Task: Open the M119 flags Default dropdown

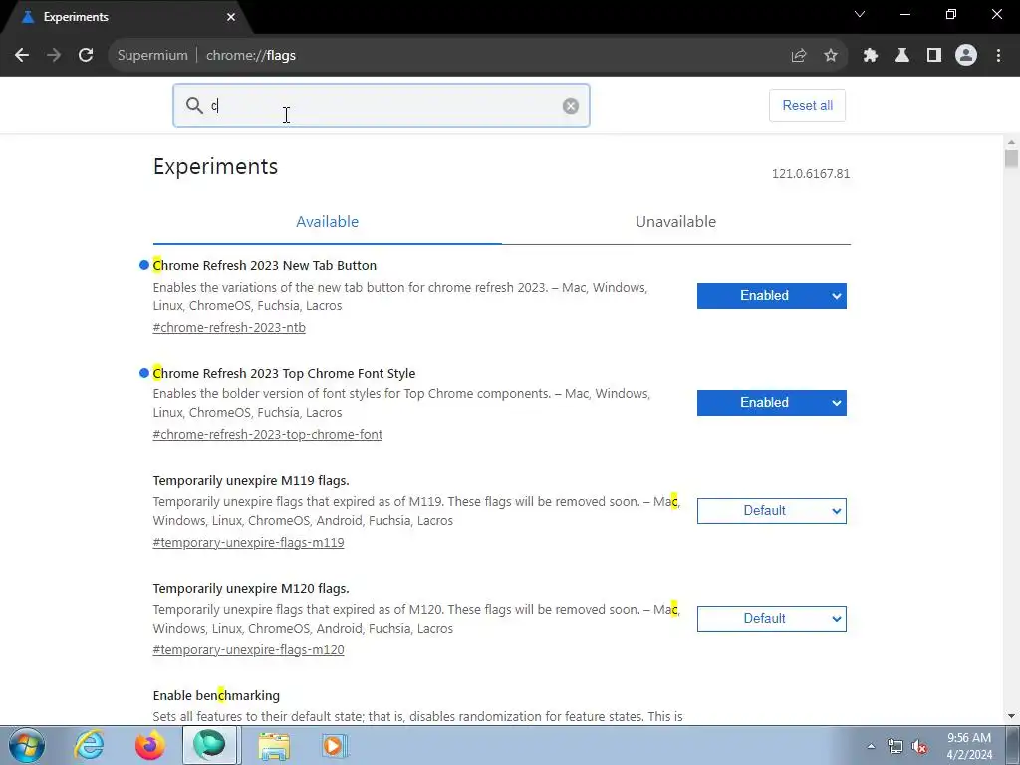Action: click(772, 511)
